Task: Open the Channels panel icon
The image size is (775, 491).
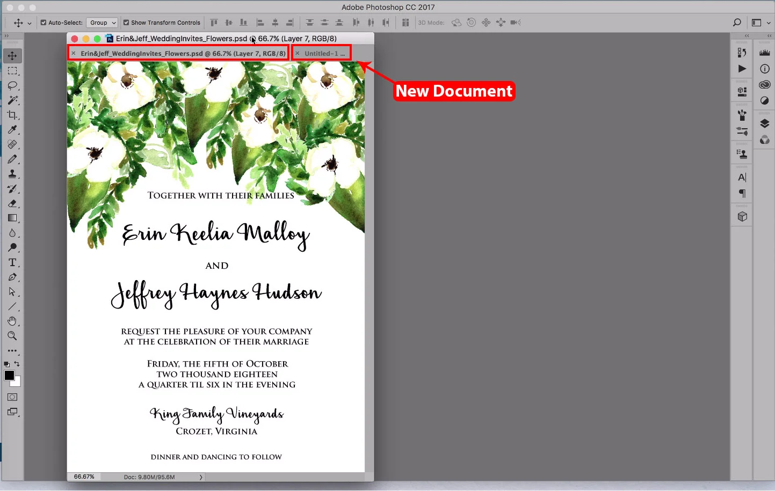Action: pyautogui.click(x=764, y=140)
